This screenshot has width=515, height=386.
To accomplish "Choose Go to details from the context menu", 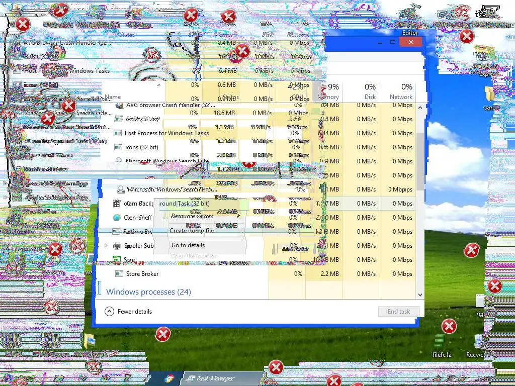I will tap(188, 245).
